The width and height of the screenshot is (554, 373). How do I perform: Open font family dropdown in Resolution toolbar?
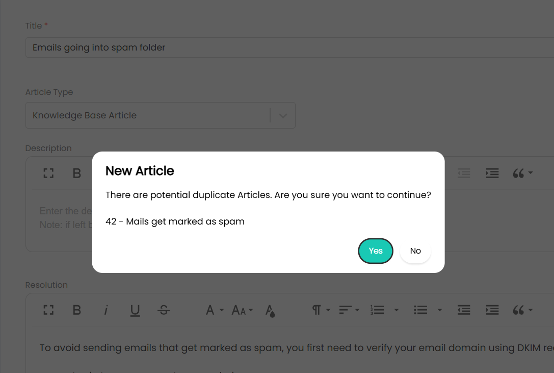point(214,310)
